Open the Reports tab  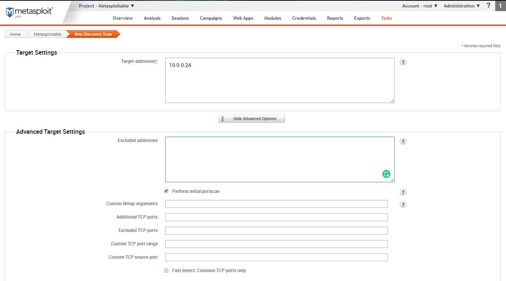coord(335,18)
